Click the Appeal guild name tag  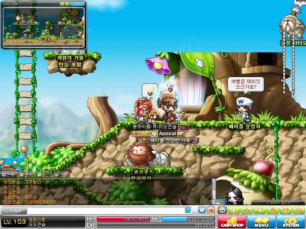(x=168, y=134)
